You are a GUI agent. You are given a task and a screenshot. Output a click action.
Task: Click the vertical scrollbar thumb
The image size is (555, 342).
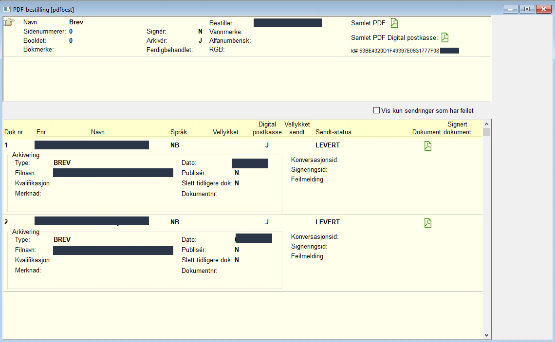[x=487, y=132]
